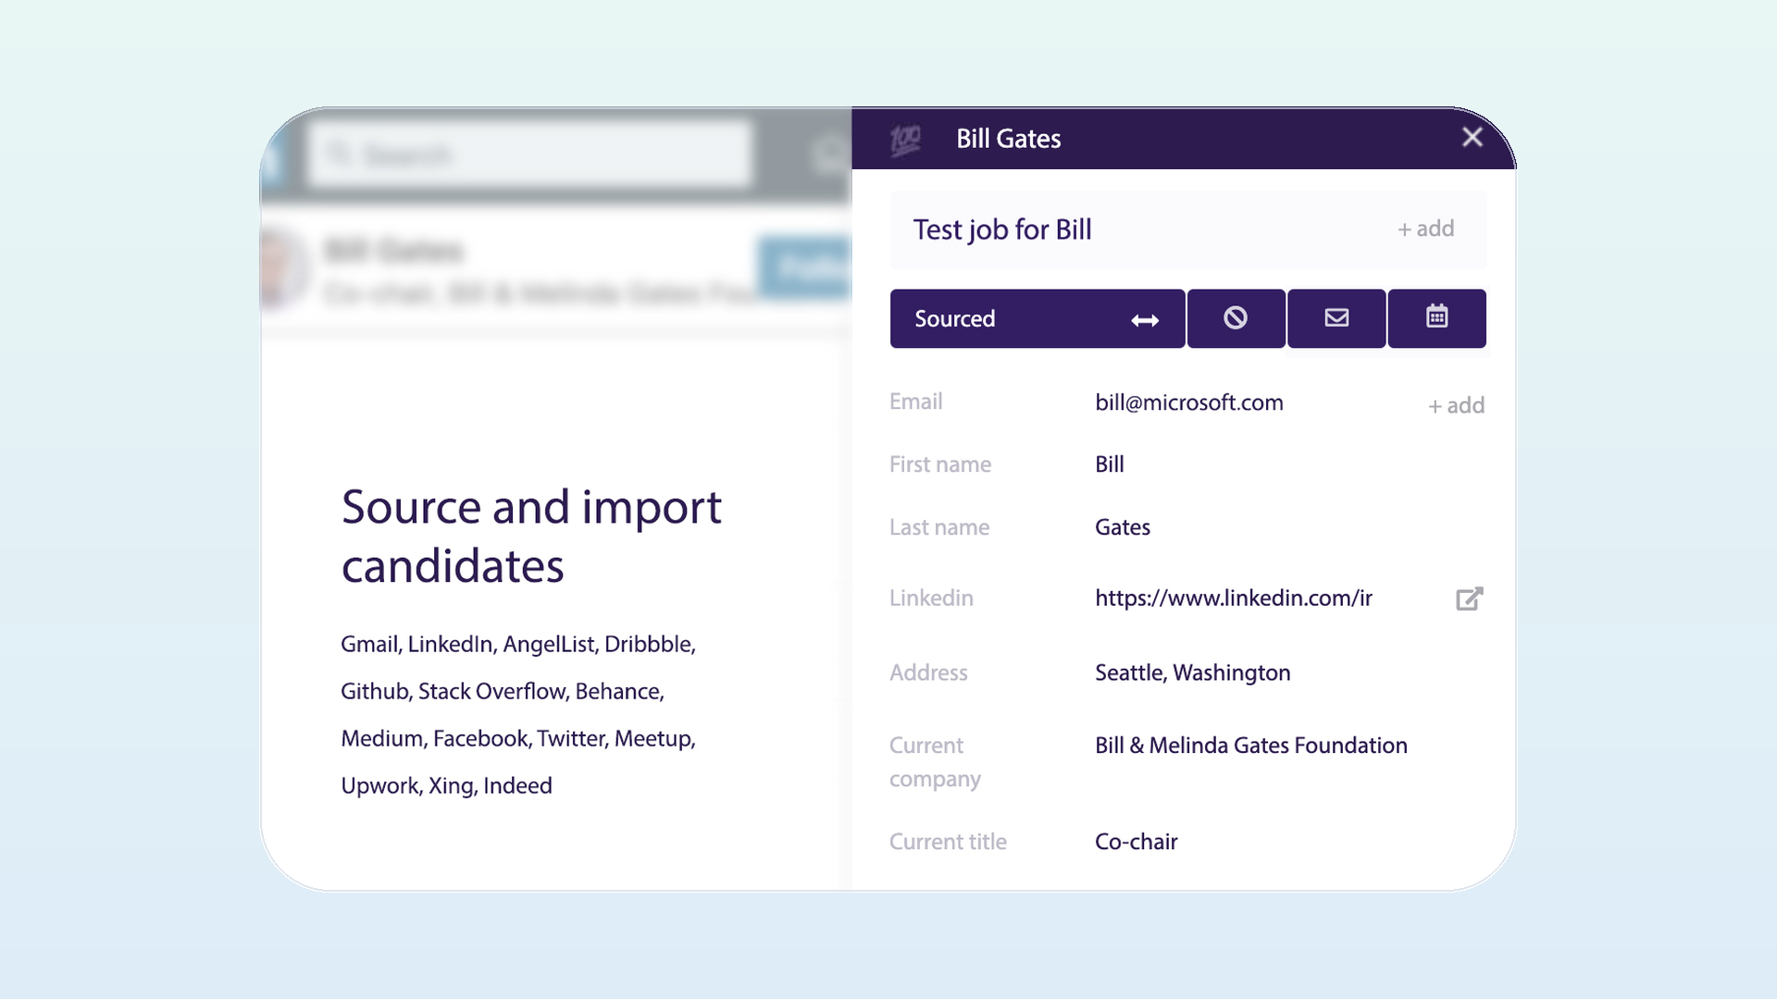Click +add next to Test job for Bill

tap(1426, 228)
